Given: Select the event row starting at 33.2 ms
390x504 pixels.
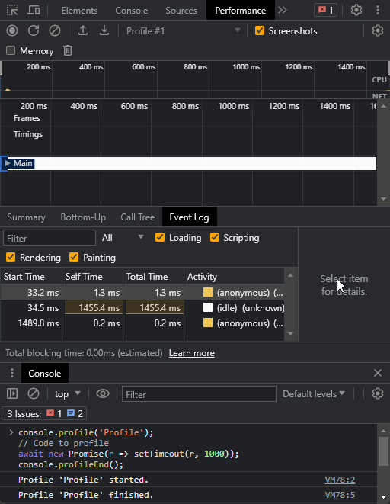Looking at the screenshot, I should point(142,293).
